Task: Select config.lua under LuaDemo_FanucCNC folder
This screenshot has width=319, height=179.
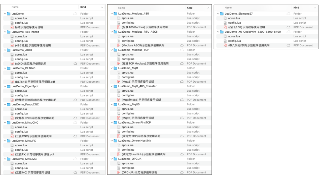Action: point(21,113)
